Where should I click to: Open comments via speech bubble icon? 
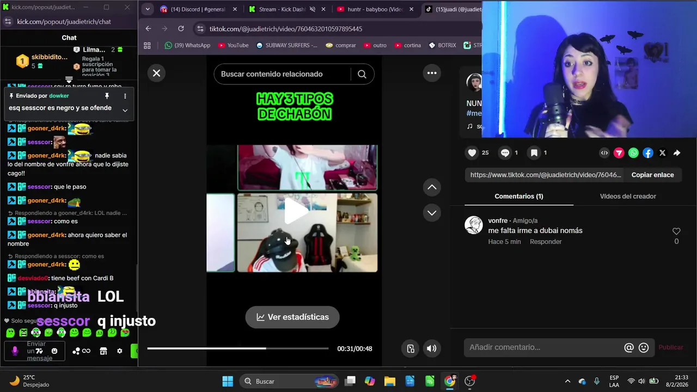point(505,153)
